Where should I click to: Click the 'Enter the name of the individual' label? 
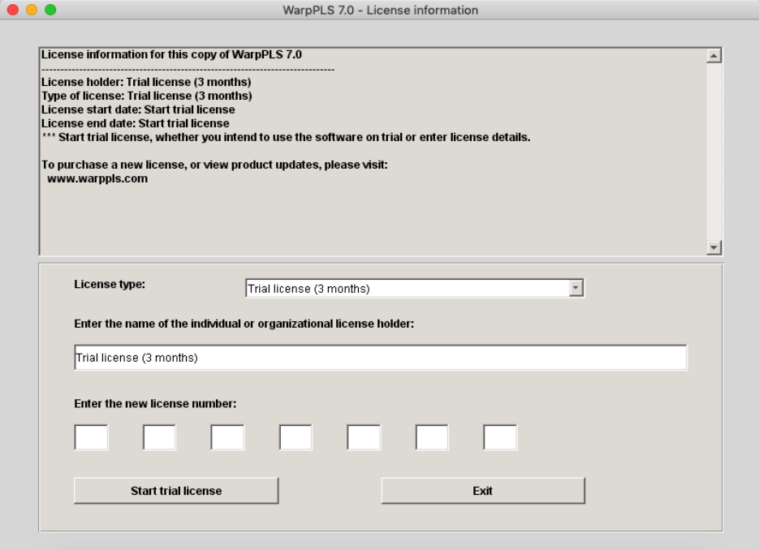[244, 324]
